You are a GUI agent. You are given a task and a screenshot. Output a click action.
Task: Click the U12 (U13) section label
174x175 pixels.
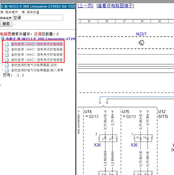pyautogui.click(x=163, y=114)
